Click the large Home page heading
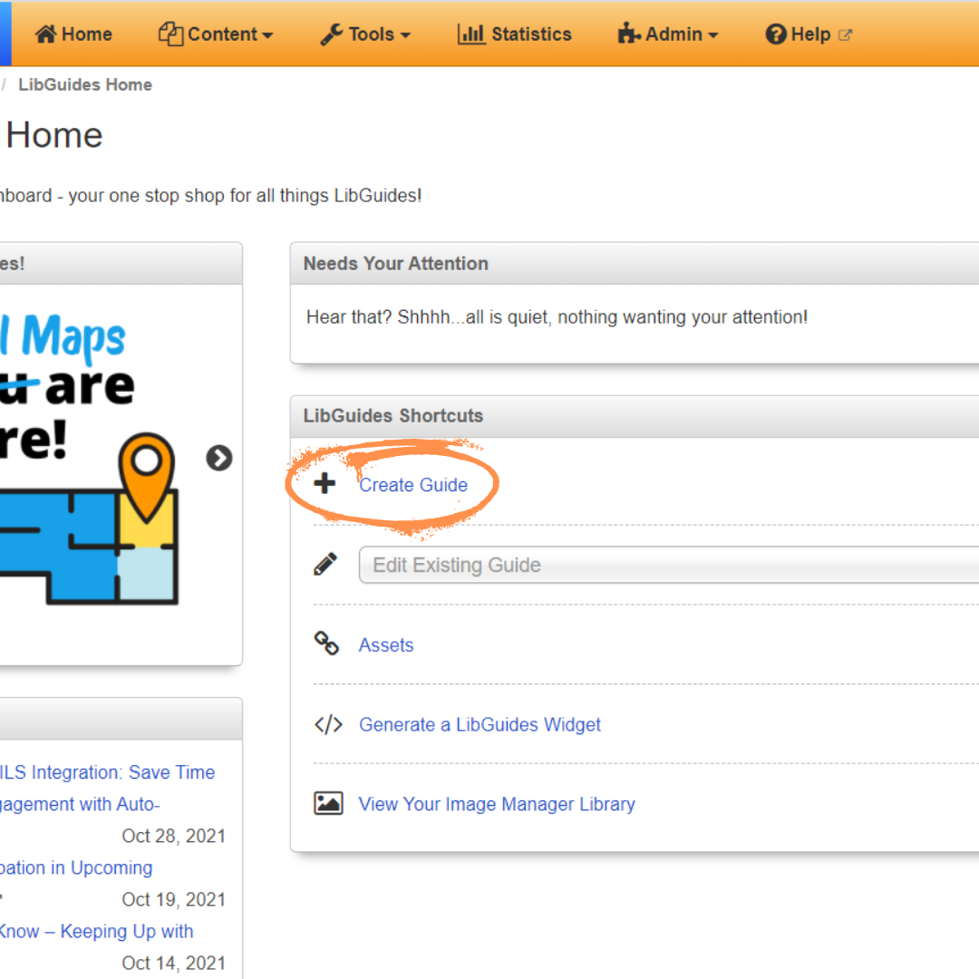Image resolution: width=979 pixels, height=979 pixels. [x=53, y=135]
